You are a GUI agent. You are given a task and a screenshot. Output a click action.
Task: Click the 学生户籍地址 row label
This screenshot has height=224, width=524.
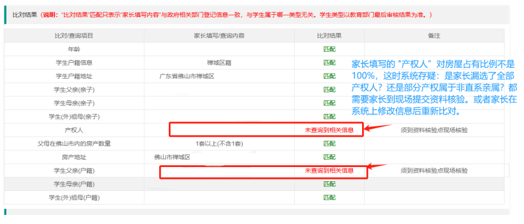tap(74, 76)
